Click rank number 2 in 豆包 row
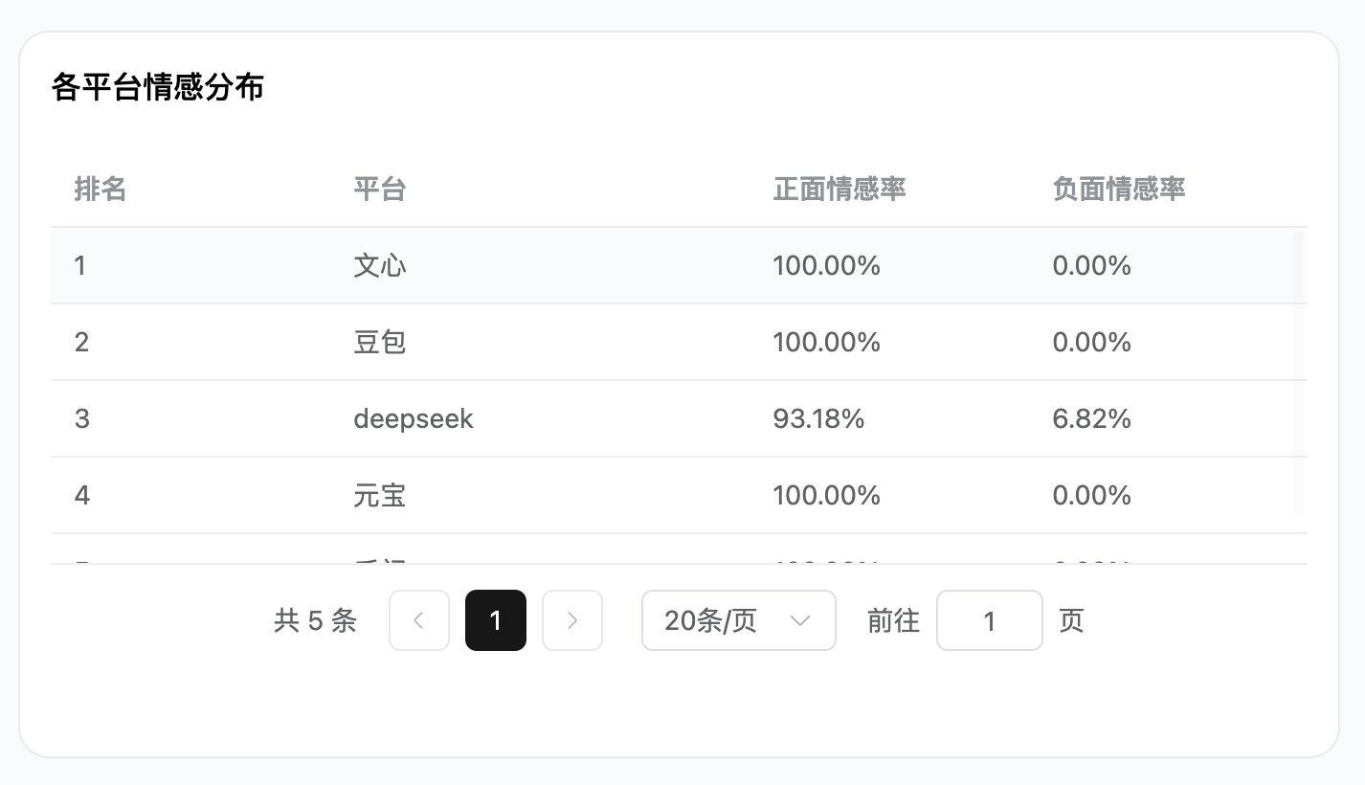Viewport: 1365px width, 785px height. [81, 342]
